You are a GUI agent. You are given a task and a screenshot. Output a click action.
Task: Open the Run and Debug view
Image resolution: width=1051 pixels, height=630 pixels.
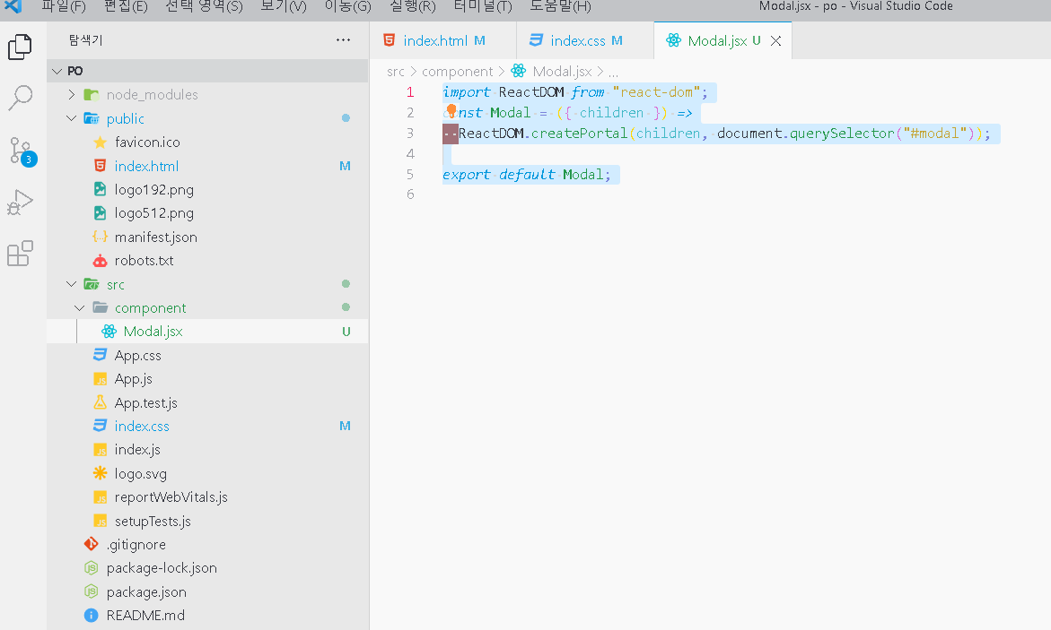tap(20, 203)
